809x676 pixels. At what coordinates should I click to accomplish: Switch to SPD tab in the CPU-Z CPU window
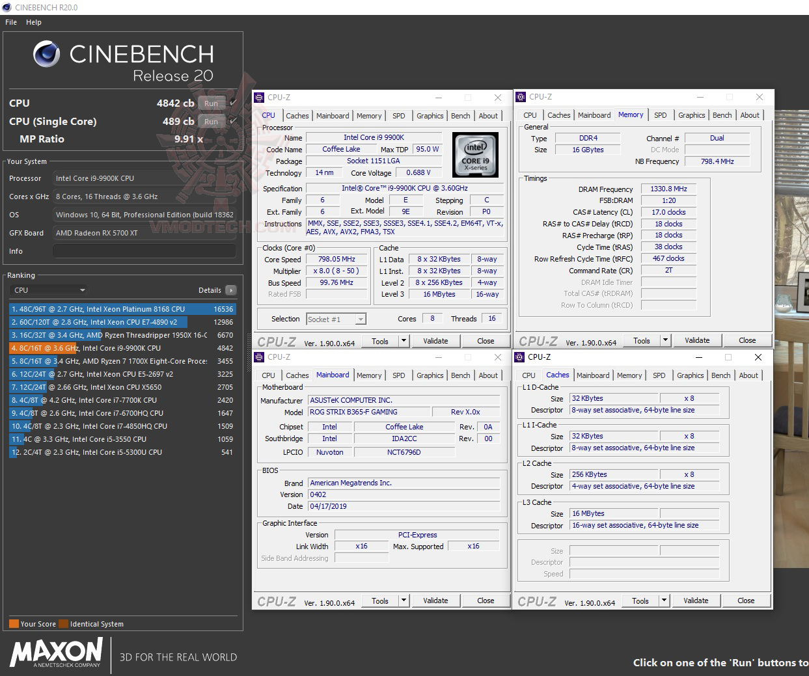[x=399, y=116]
